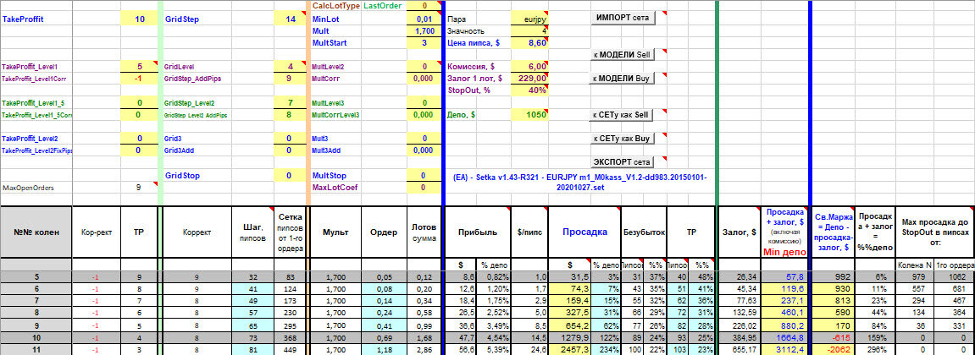Select the GridStep_AddPips value cell showing 9

291,79
